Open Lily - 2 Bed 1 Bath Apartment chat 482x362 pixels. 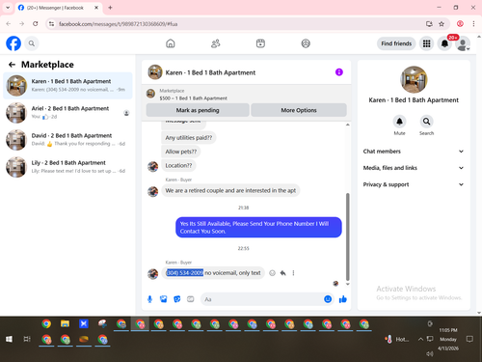coord(67,167)
